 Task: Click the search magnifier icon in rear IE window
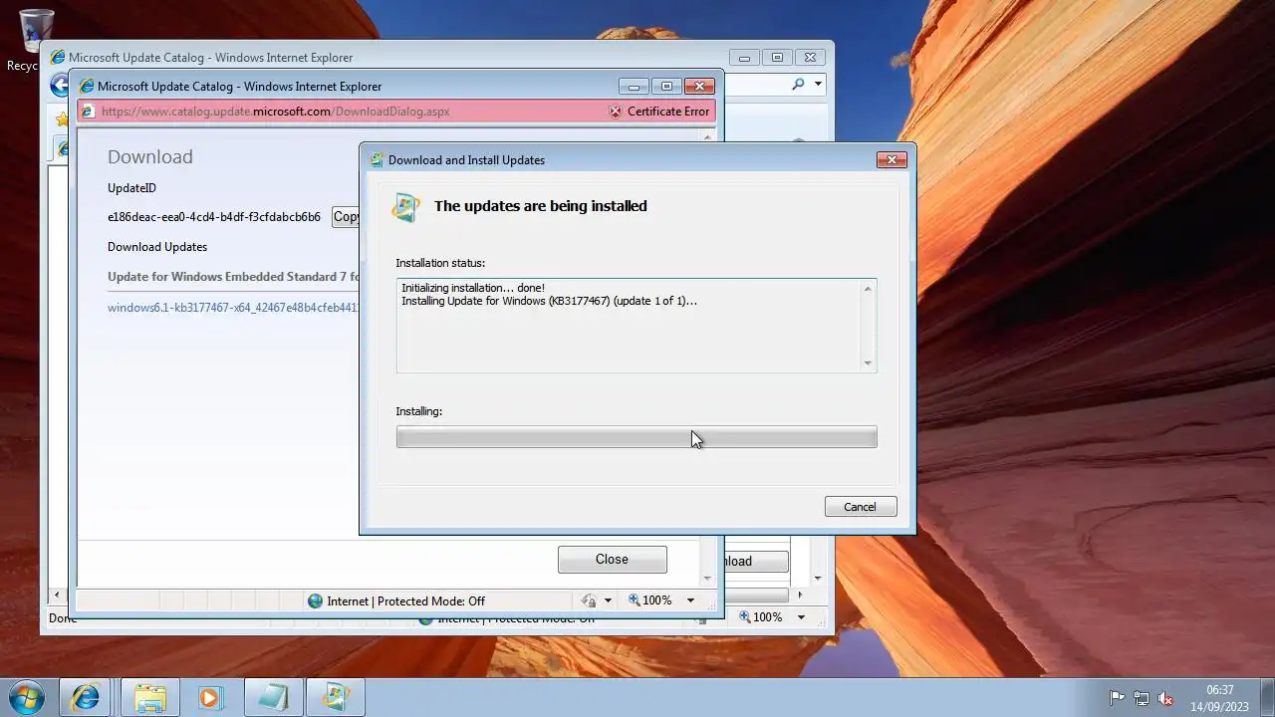coord(798,85)
